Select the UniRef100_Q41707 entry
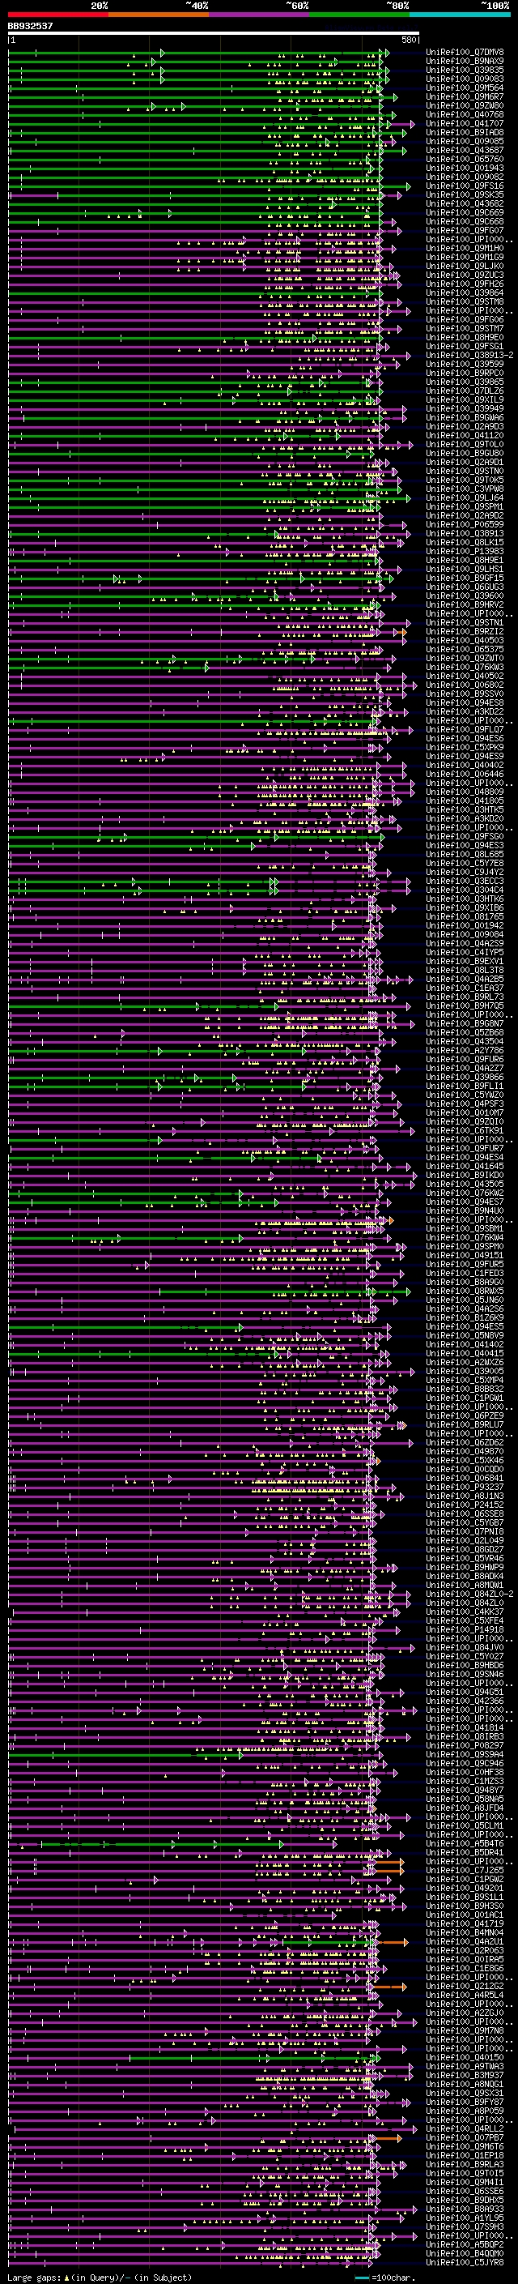 465,123
